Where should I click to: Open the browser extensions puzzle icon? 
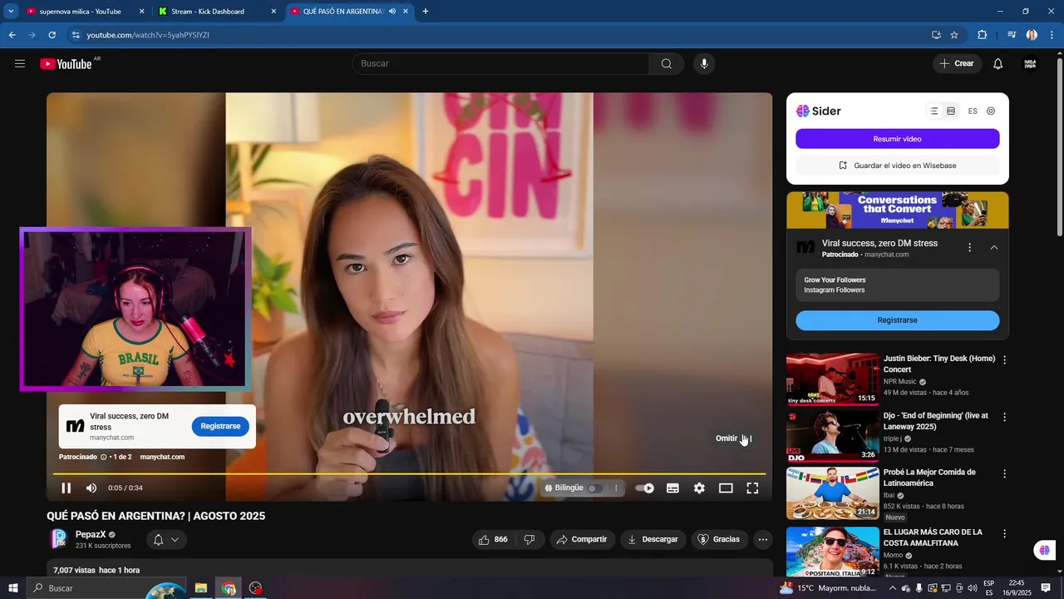982,35
